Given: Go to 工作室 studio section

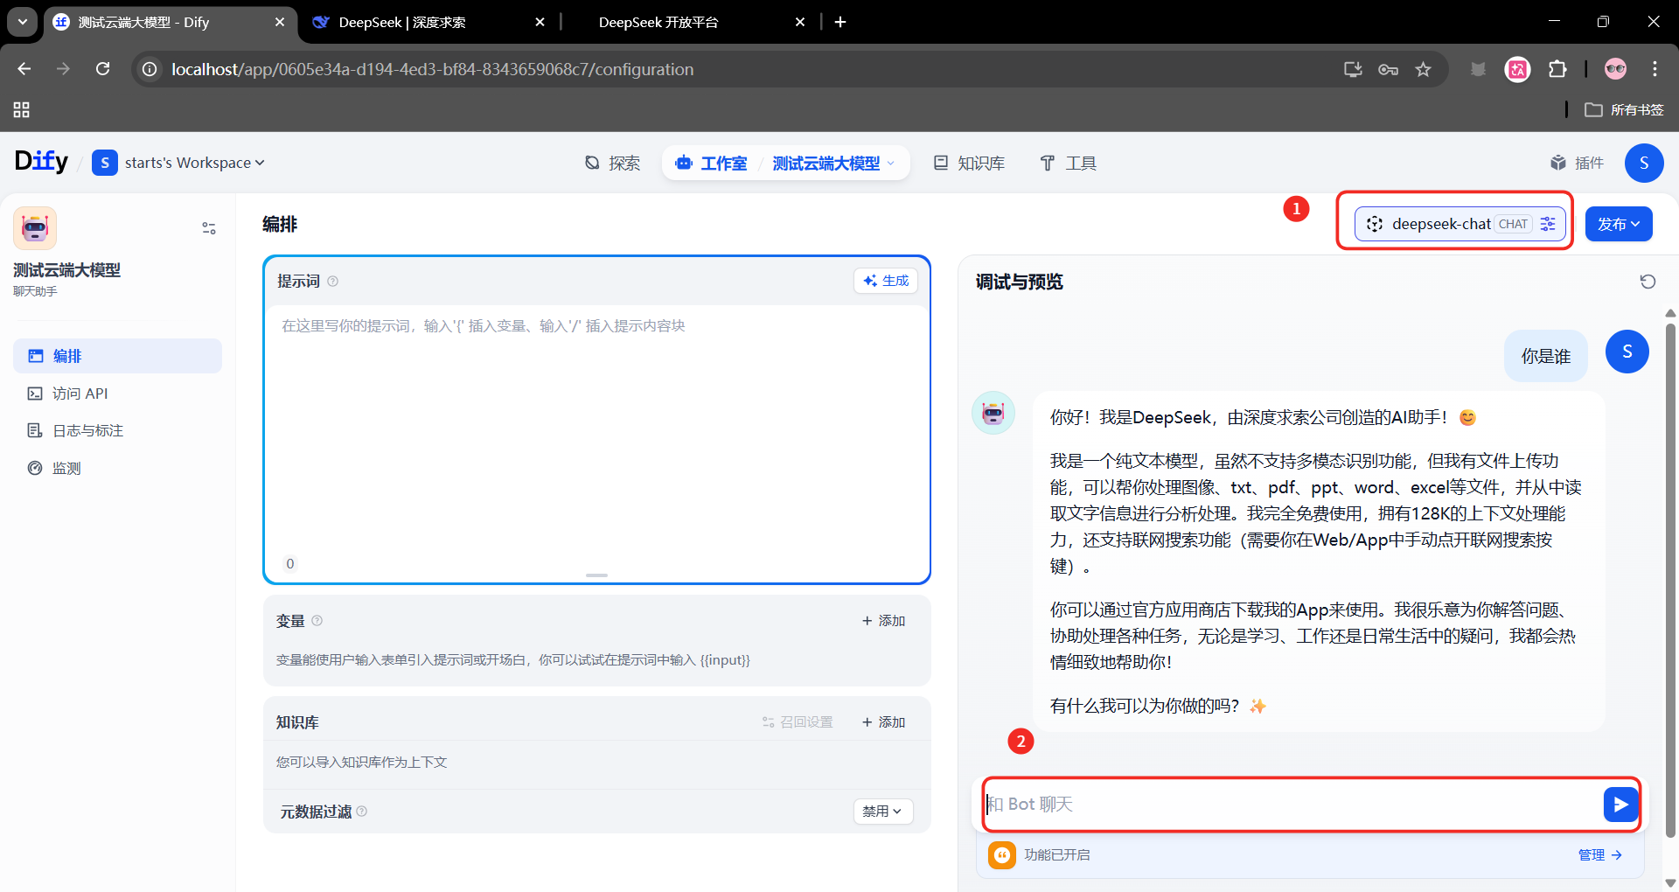Looking at the screenshot, I should click(711, 163).
